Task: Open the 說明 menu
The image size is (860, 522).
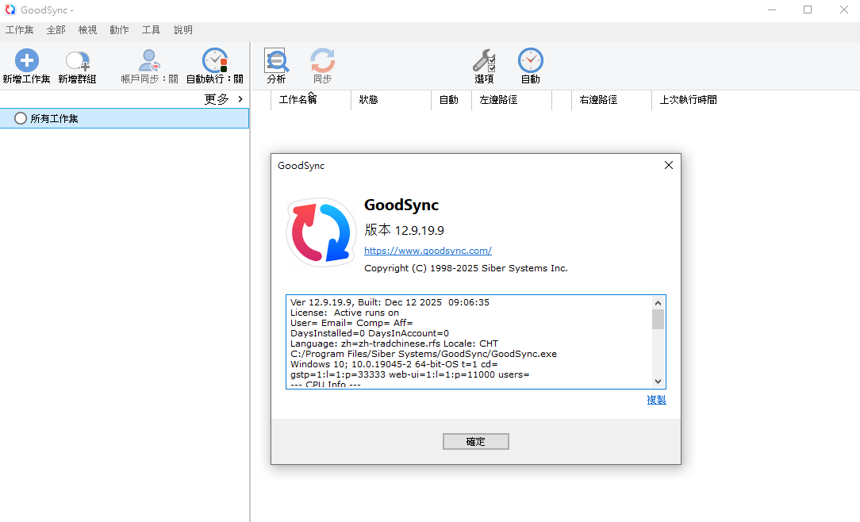Action: click(183, 30)
